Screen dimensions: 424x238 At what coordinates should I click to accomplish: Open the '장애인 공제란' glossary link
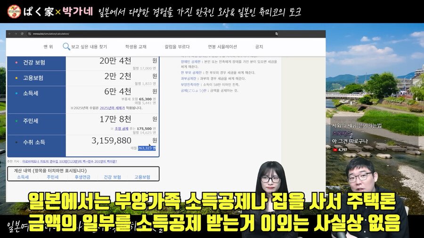(191, 62)
